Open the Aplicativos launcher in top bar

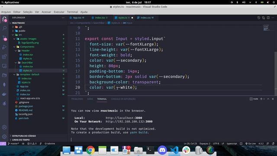click(x=10, y=2)
